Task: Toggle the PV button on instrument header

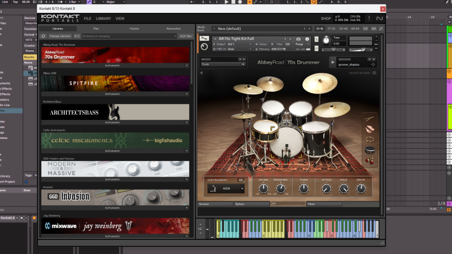Action: (x=376, y=48)
